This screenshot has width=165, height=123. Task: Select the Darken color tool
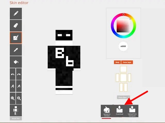point(19,86)
